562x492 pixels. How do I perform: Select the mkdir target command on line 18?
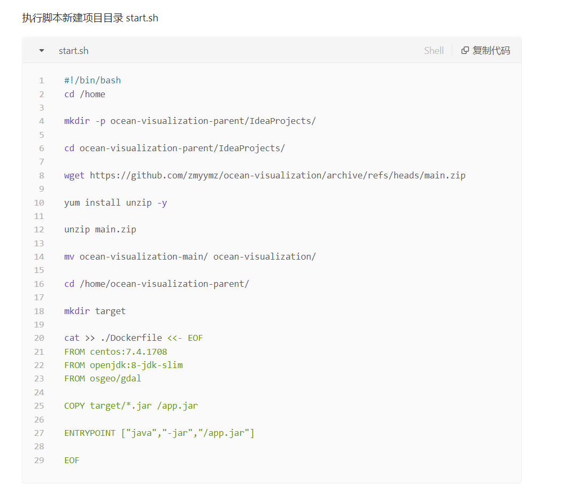coord(95,310)
